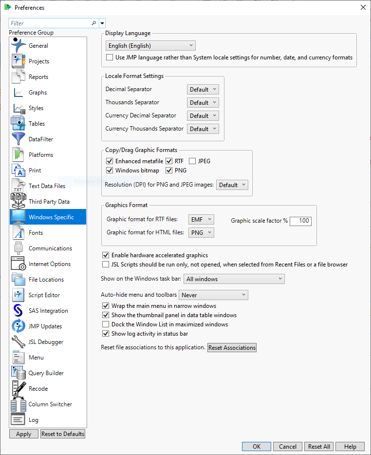Click the Reports pages icon
This screenshot has height=455, width=371.
(19, 76)
